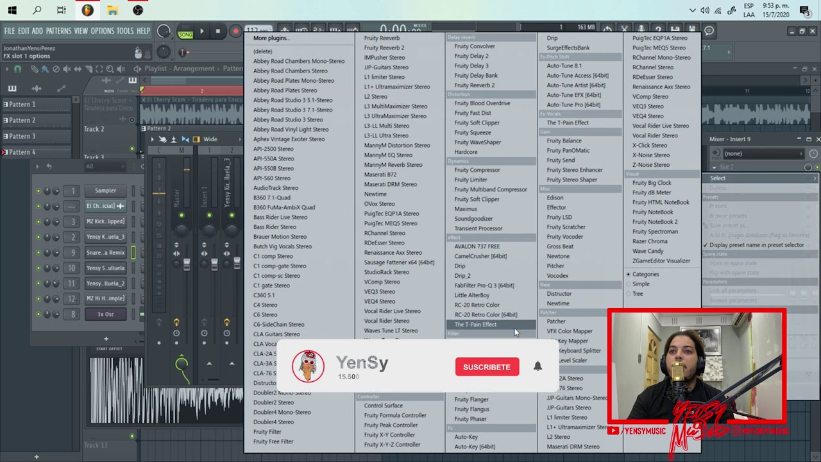Choose More plugins... entry
821x462 pixels.
pyautogui.click(x=271, y=38)
